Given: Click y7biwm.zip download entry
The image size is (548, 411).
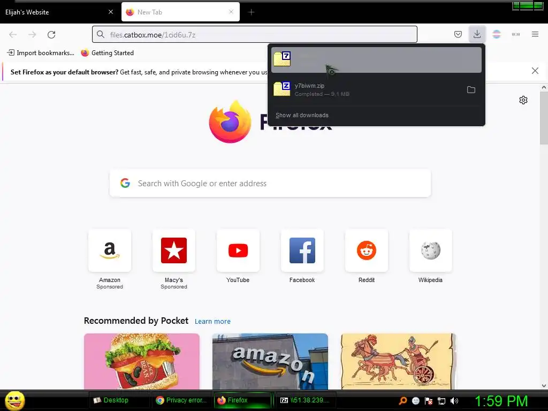Looking at the screenshot, I should tap(376, 89).
